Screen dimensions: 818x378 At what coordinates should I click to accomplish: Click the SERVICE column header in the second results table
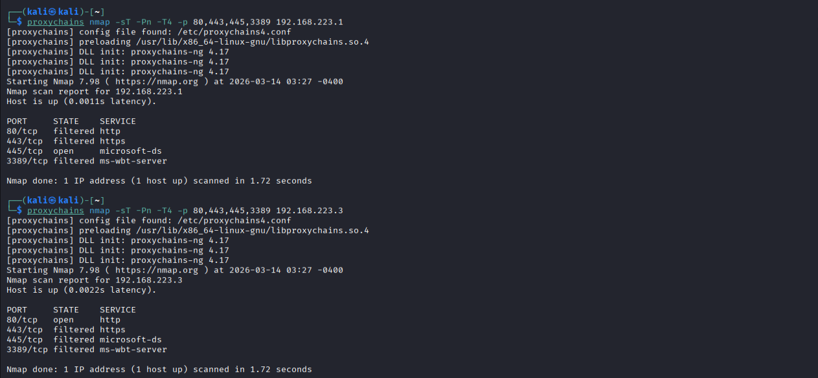[117, 310]
